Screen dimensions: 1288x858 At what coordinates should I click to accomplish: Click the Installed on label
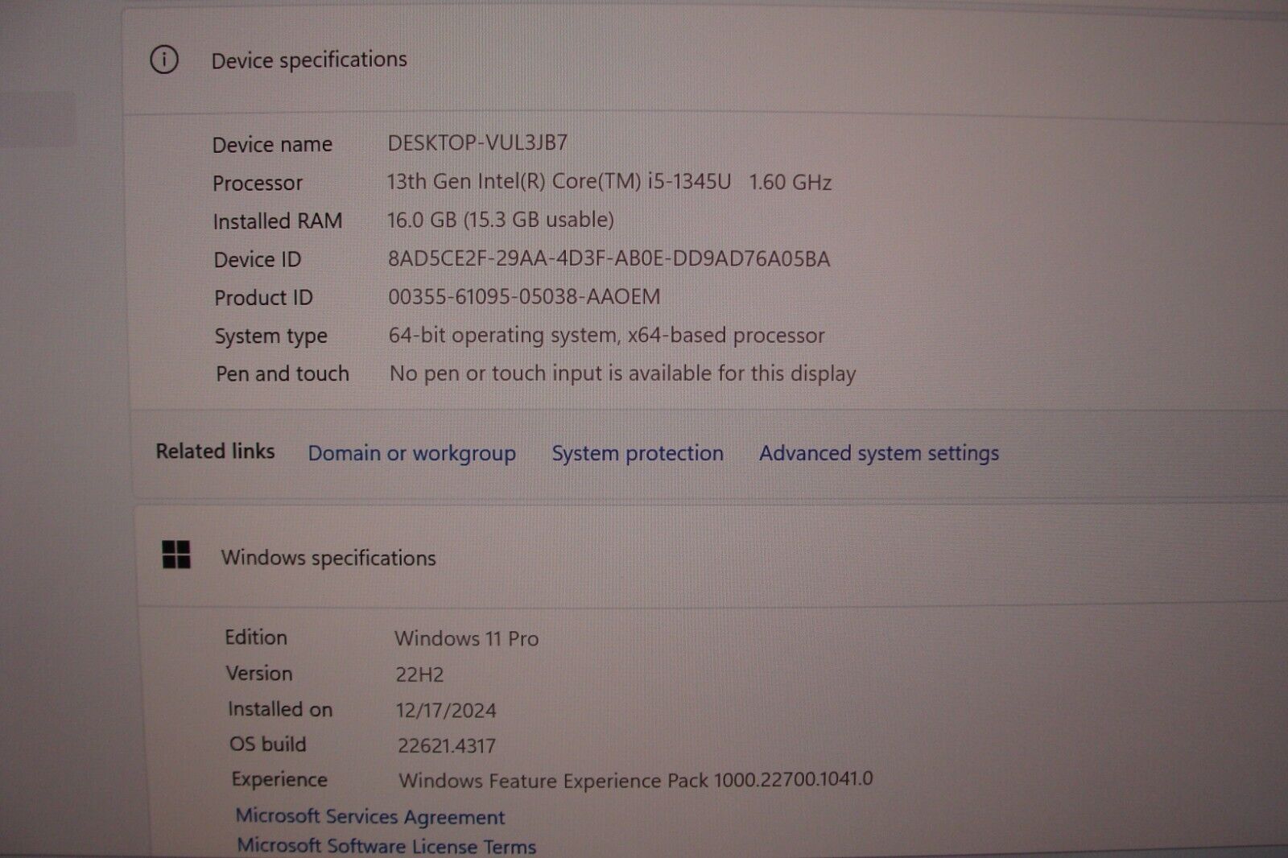tap(280, 709)
